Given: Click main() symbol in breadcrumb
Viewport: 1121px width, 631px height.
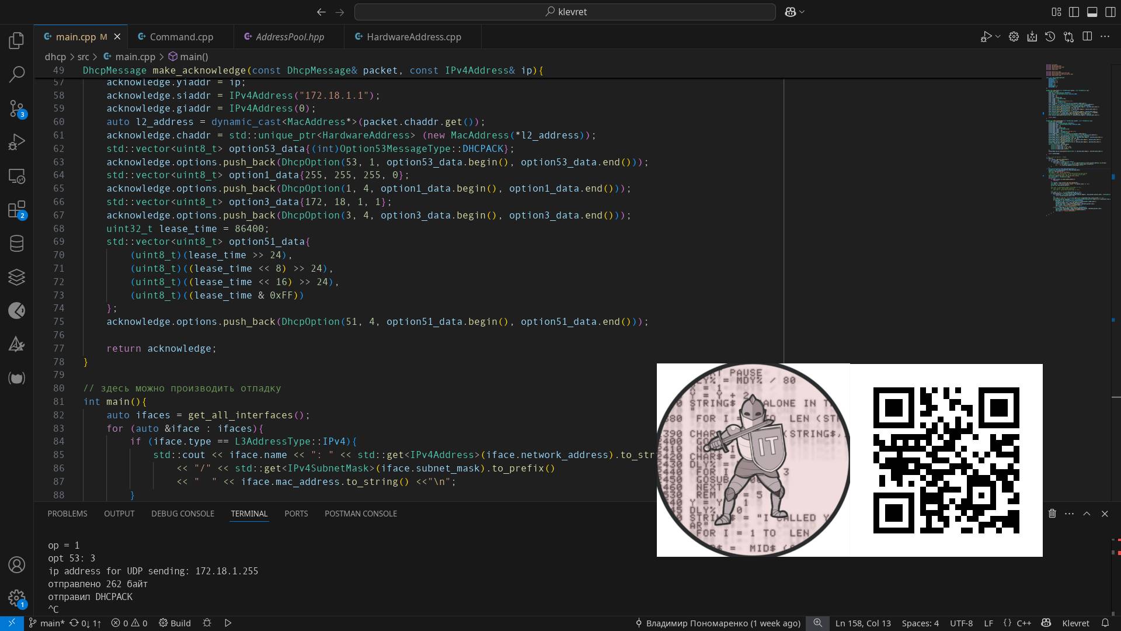Looking at the screenshot, I should click(194, 57).
